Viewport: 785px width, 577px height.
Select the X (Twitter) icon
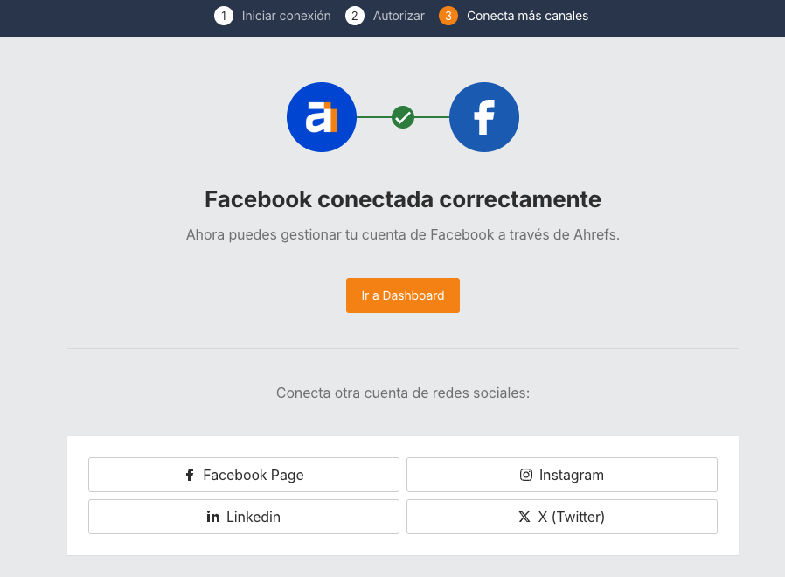524,517
